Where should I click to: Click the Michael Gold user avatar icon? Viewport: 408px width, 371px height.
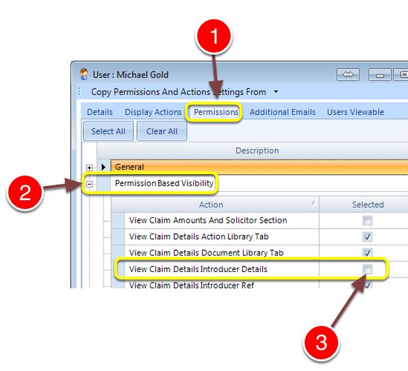click(84, 74)
